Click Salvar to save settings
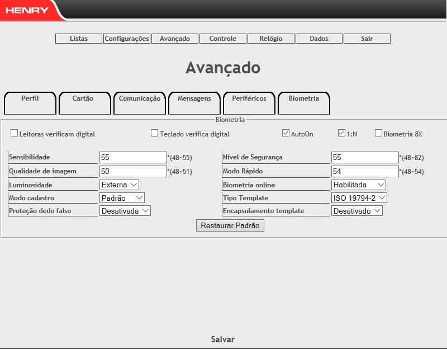Screen dimensions: 447x349 (223, 339)
